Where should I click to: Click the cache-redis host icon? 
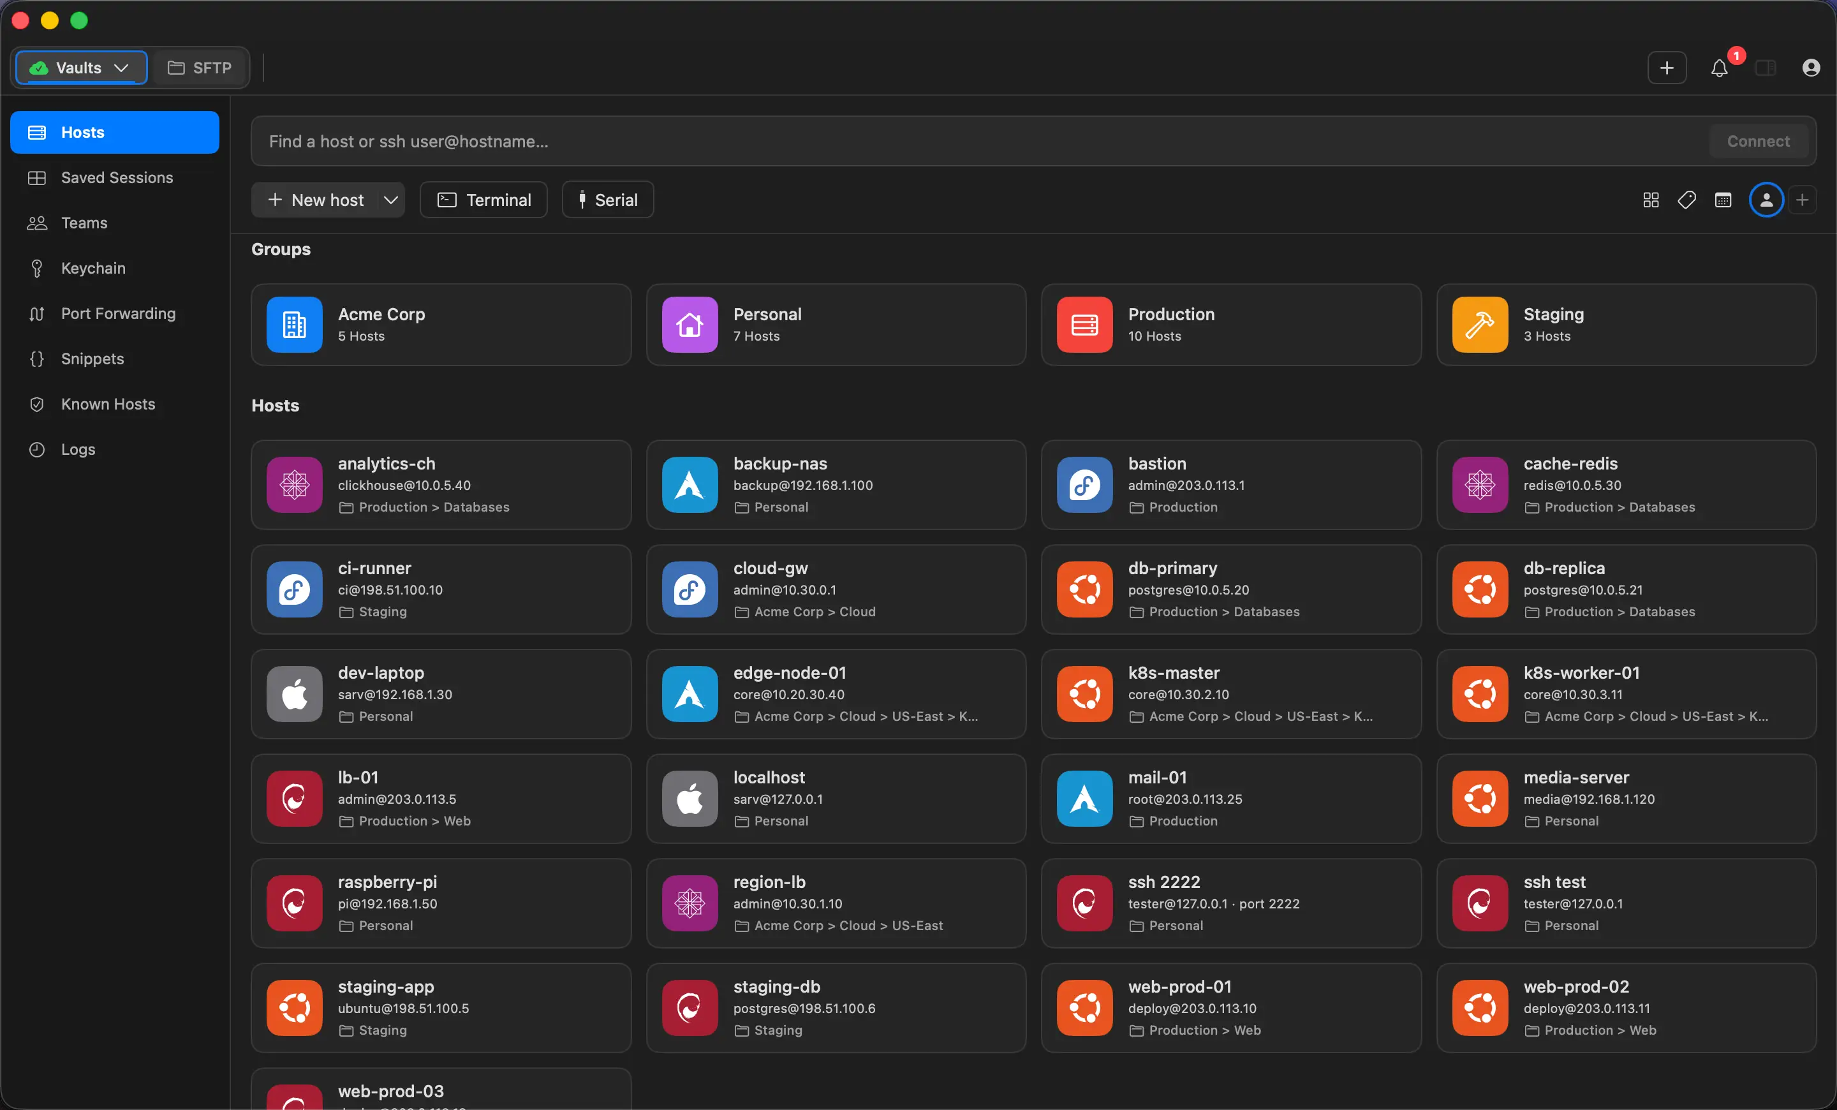tap(1479, 485)
